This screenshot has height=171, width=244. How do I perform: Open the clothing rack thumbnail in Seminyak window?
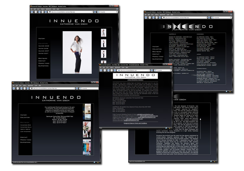(x=87, y=147)
